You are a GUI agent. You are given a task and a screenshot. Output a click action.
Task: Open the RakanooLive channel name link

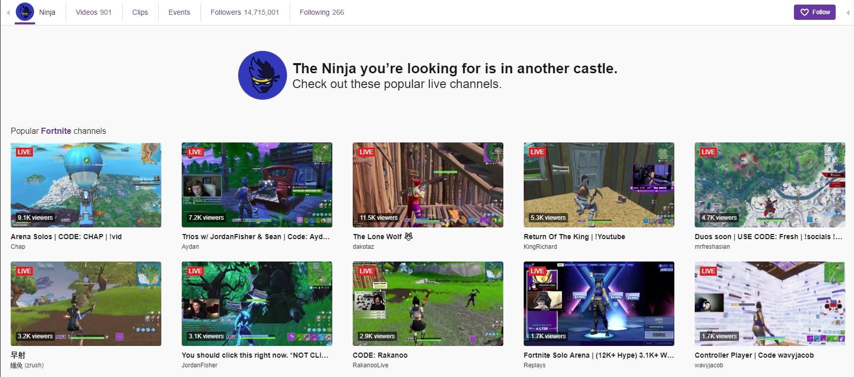click(x=371, y=365)
